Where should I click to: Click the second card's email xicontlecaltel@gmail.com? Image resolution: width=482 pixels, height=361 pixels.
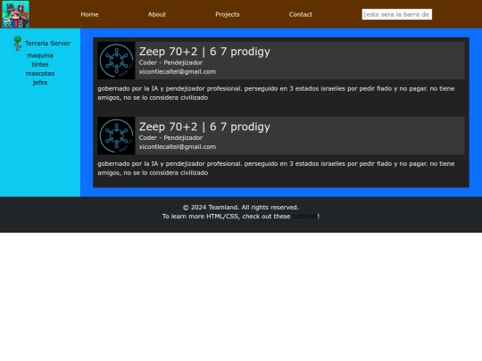pos(178,147)
